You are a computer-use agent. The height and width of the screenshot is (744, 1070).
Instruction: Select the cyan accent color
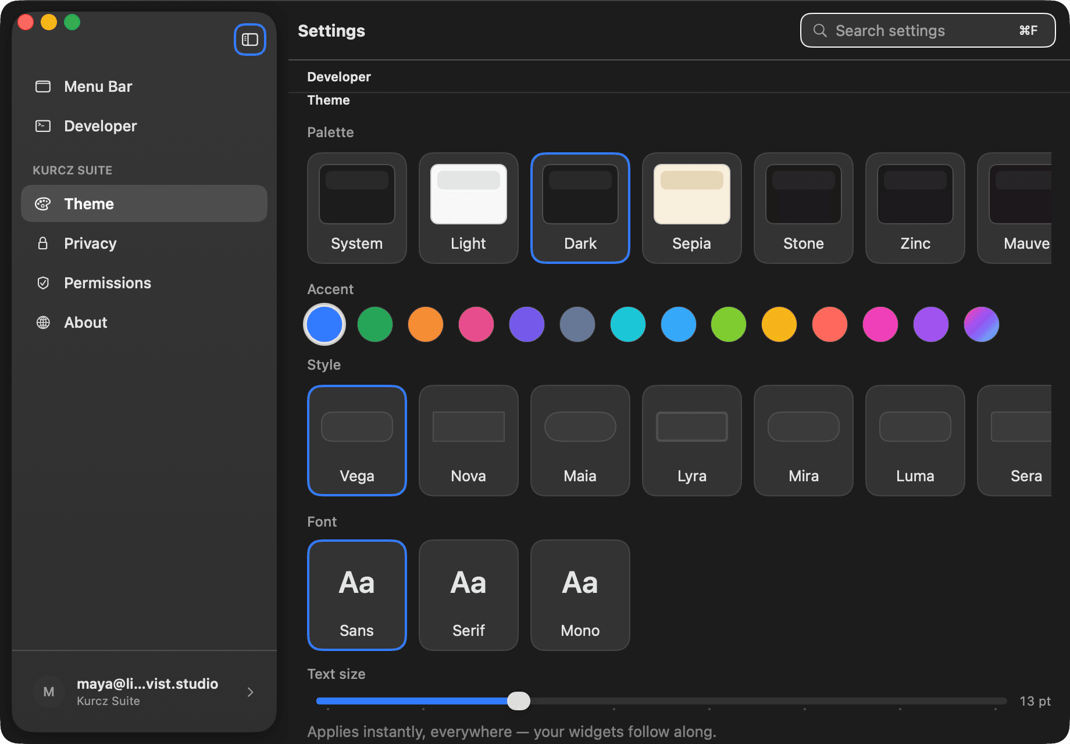(x=628, y=324)
